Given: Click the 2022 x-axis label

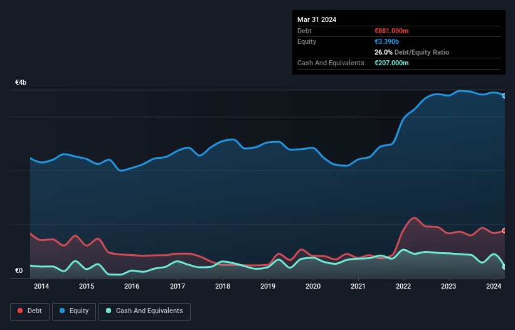Looking at the screenshot, I should tap(403, 286).
